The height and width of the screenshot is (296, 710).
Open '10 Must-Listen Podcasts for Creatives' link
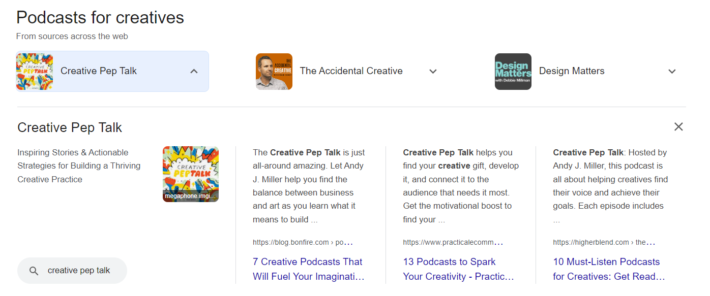coord(609,269)
